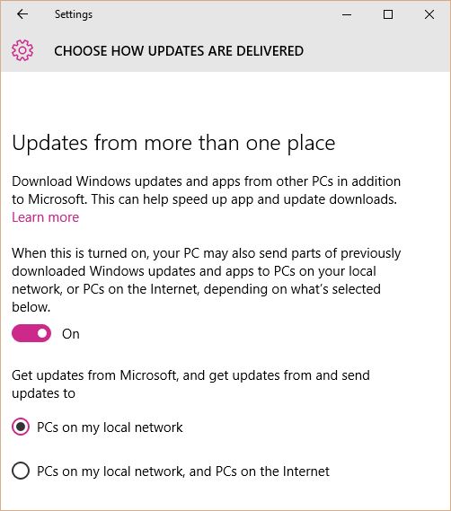Image resolution: width=451 pixels, height=511 pixels.
Task: Click the When this is turned on paragraph
Action: 206,280
